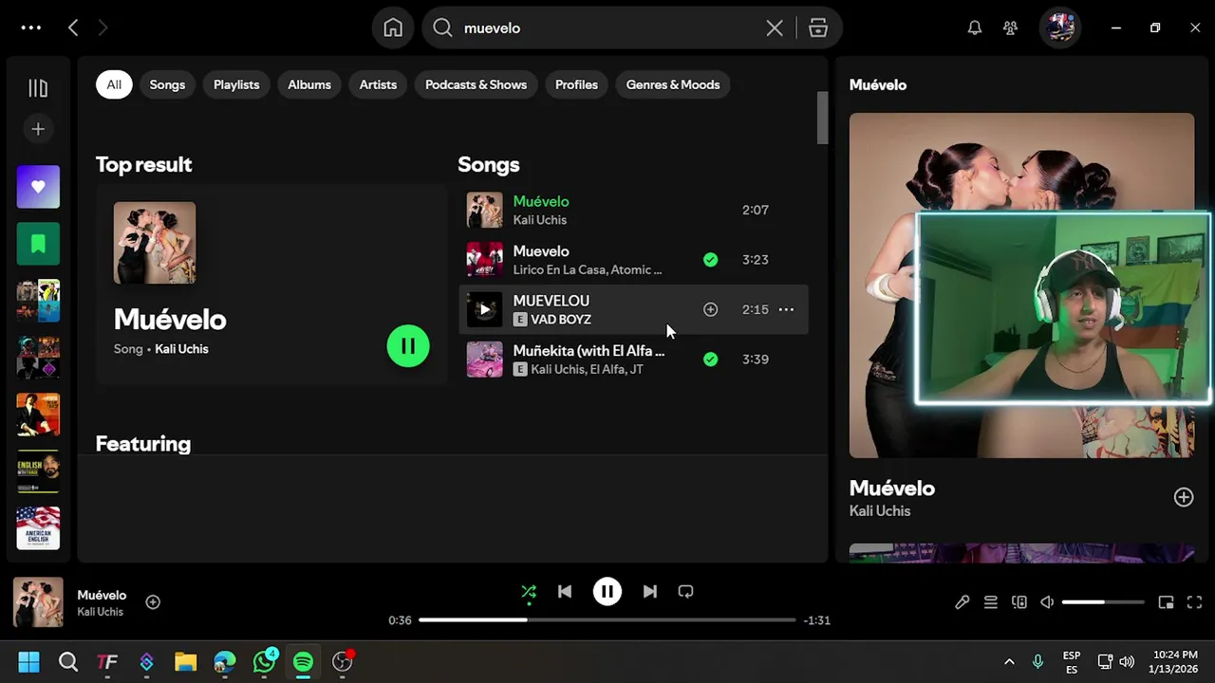The width and height of the screenshot is (1215, 683).
Task: Open WhatsApp from the taskbar
Action: pos(264,661)
